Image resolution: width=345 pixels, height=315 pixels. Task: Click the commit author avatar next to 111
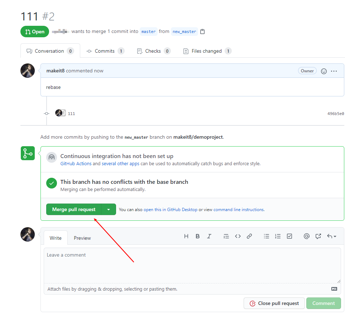pos(59,113)
